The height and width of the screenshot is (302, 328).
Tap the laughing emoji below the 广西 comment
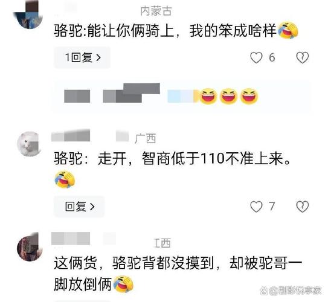click(65, 179)
